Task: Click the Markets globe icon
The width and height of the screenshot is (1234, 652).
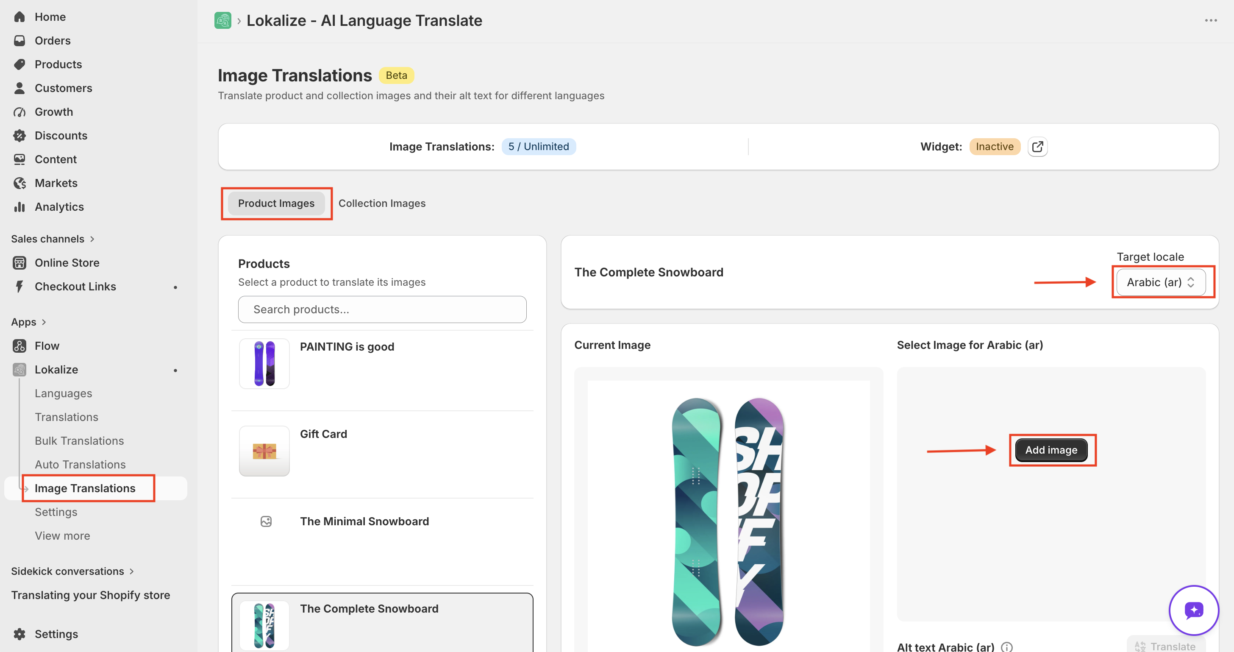Action: pyautogui.click(x=19, y=183)
